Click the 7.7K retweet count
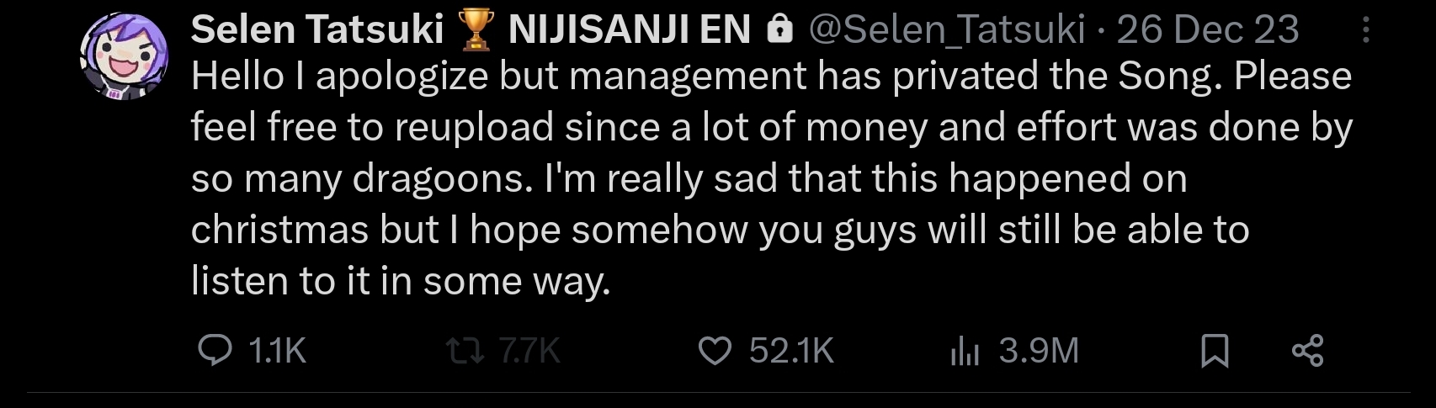This screenshot has height=408, width=1436. coord(529,350)
